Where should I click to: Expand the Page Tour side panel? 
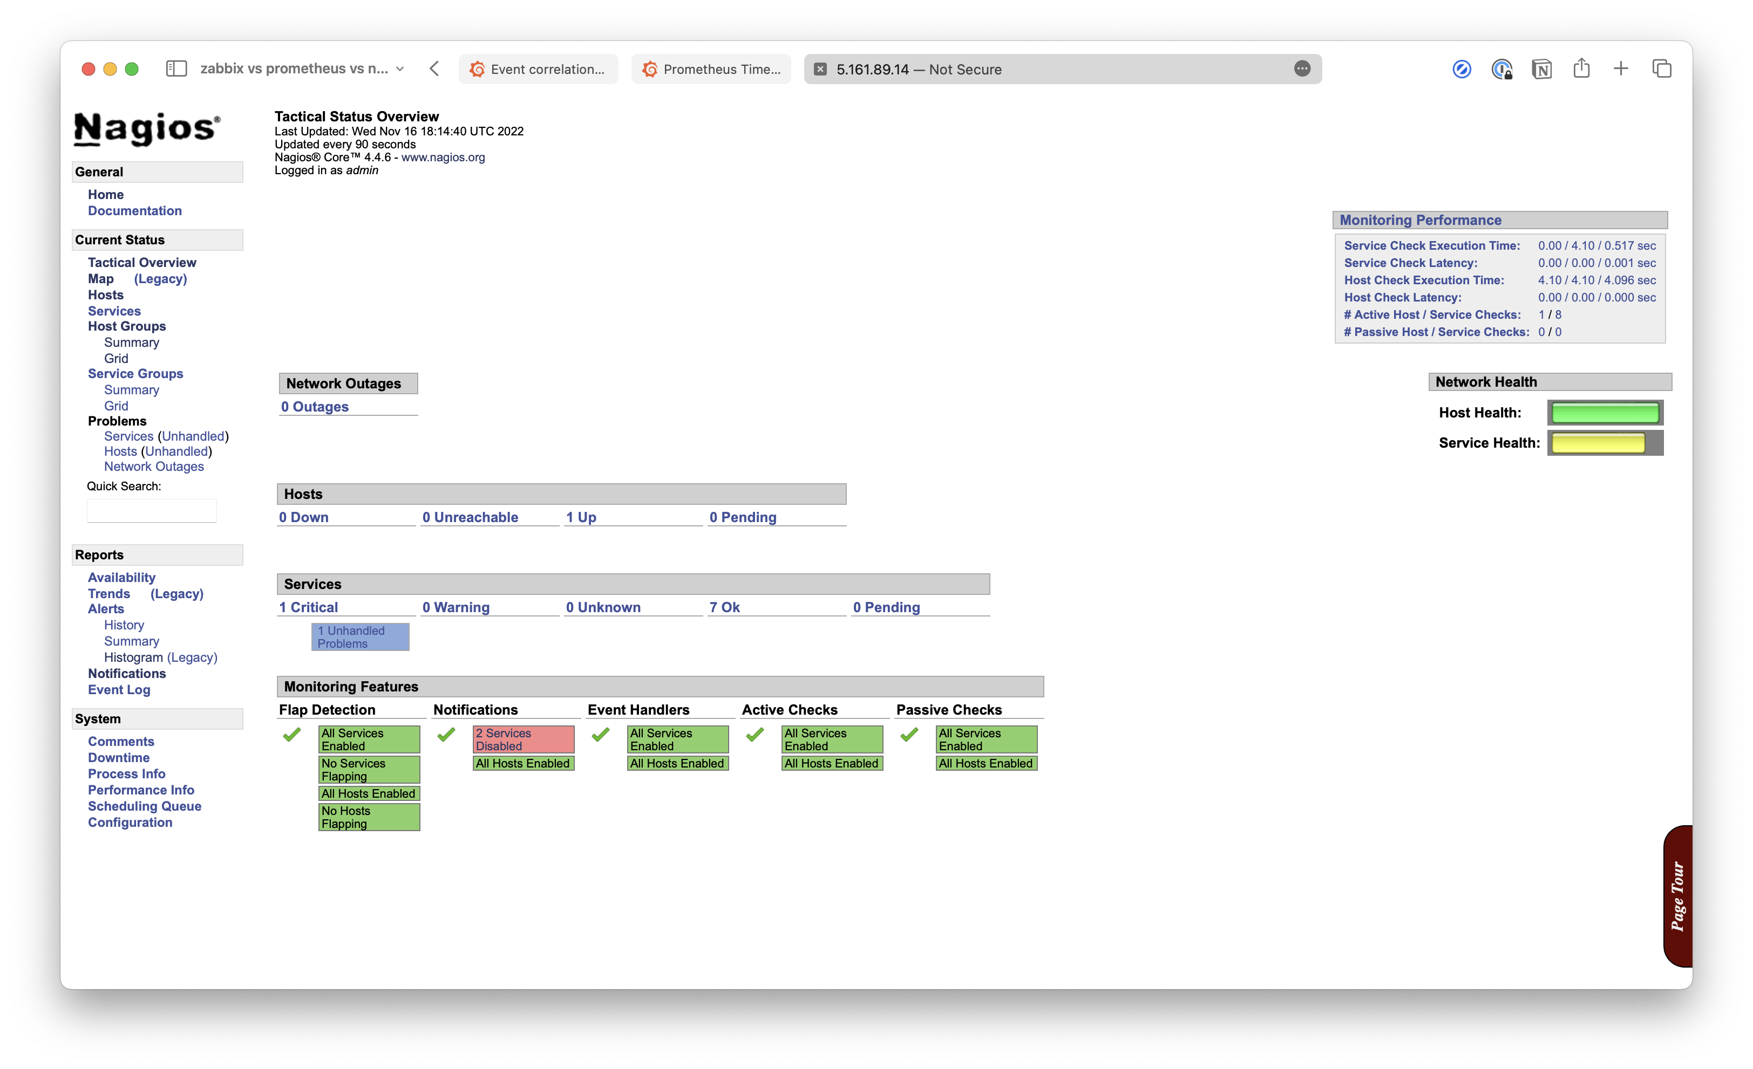tap(1677, 897)
